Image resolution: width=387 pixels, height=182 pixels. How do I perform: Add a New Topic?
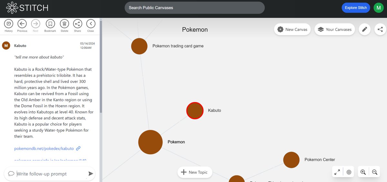194,172
